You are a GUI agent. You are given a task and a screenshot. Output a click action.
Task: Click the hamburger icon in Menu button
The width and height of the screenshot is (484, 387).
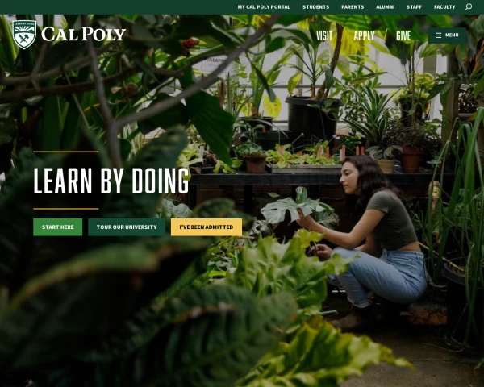coord(438,35)
